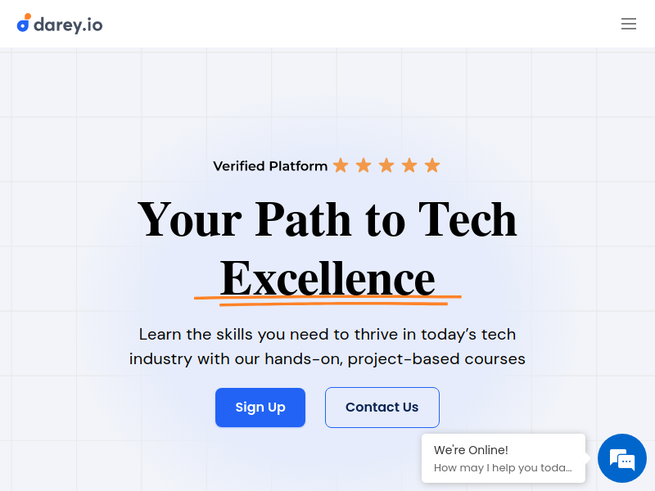
Task: Open the live chat bubble icon
Action: pos(622,458)
